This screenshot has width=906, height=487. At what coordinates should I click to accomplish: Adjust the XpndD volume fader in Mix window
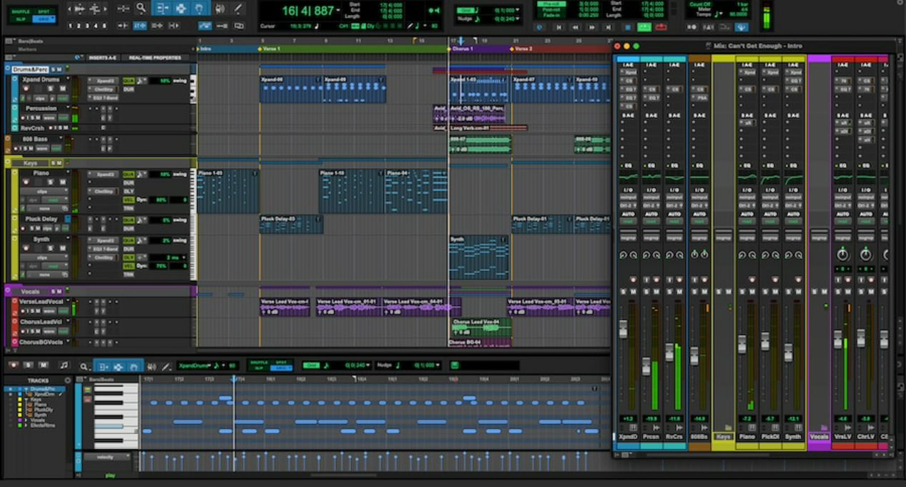click(x=623, y=329)
